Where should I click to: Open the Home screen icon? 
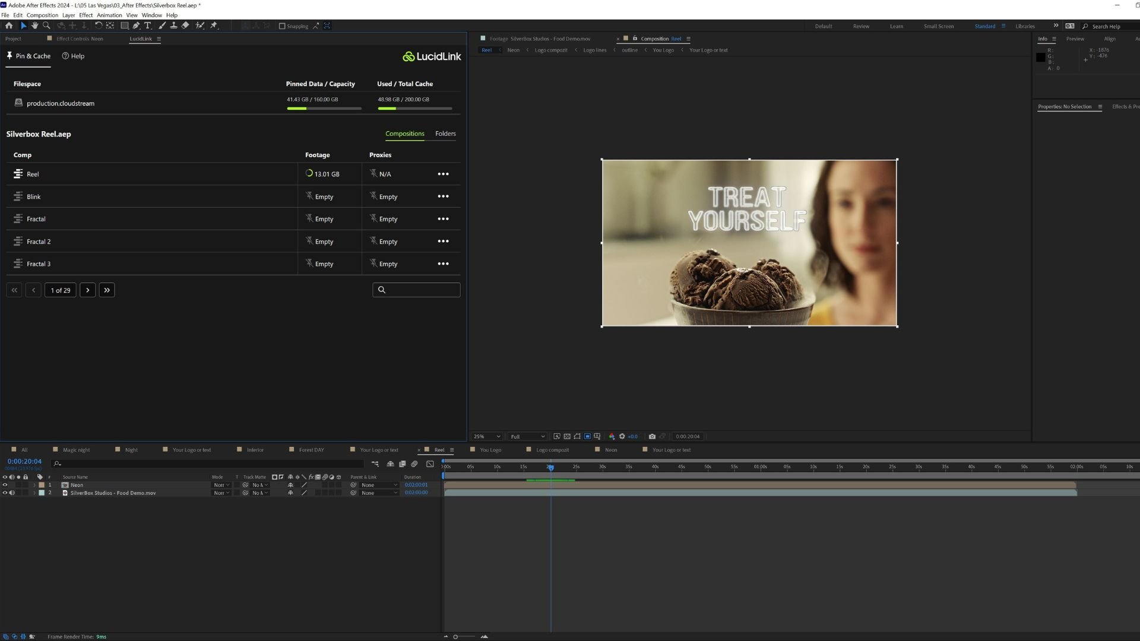click(x=9, y=26)
